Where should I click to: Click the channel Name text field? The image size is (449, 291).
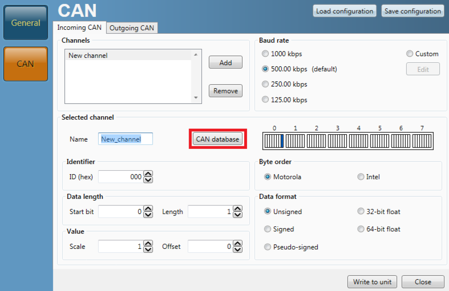pyautogui.click(x=125, y=139)
